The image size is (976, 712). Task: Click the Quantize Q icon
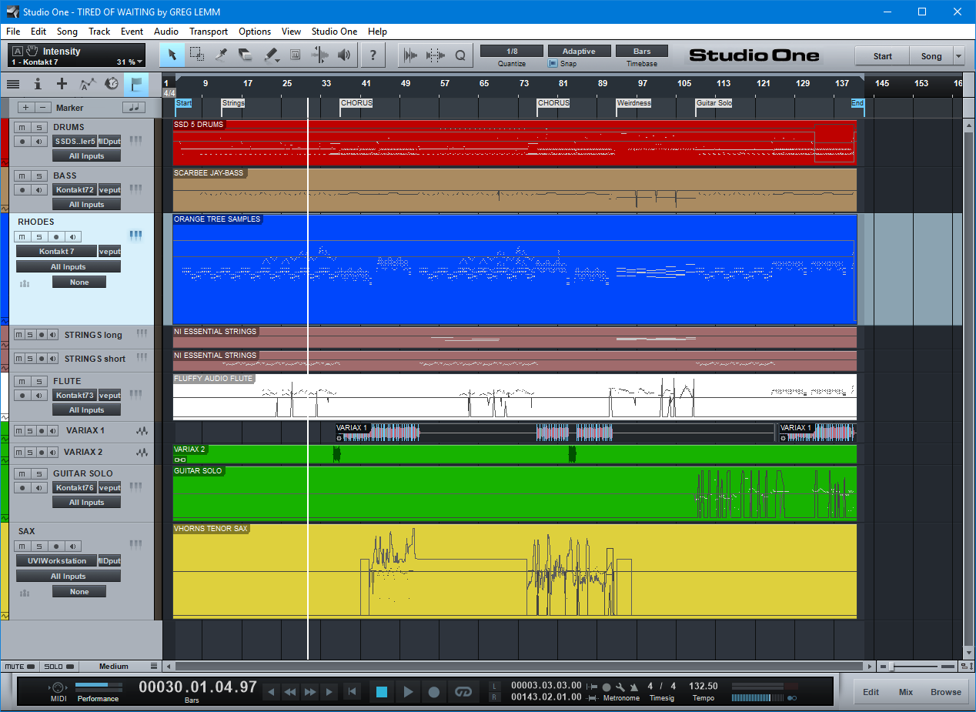(x=460, y=55)
